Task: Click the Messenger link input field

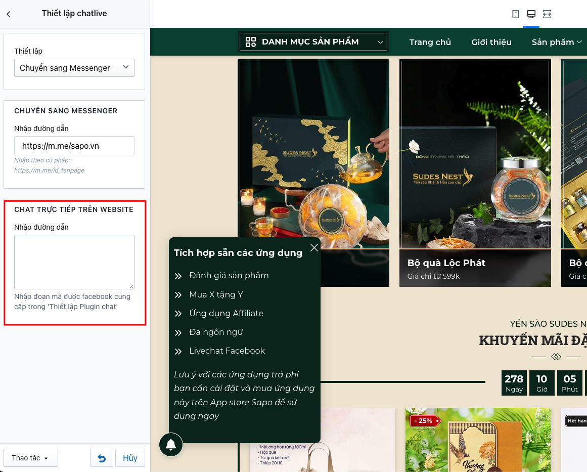Action: 74,146
